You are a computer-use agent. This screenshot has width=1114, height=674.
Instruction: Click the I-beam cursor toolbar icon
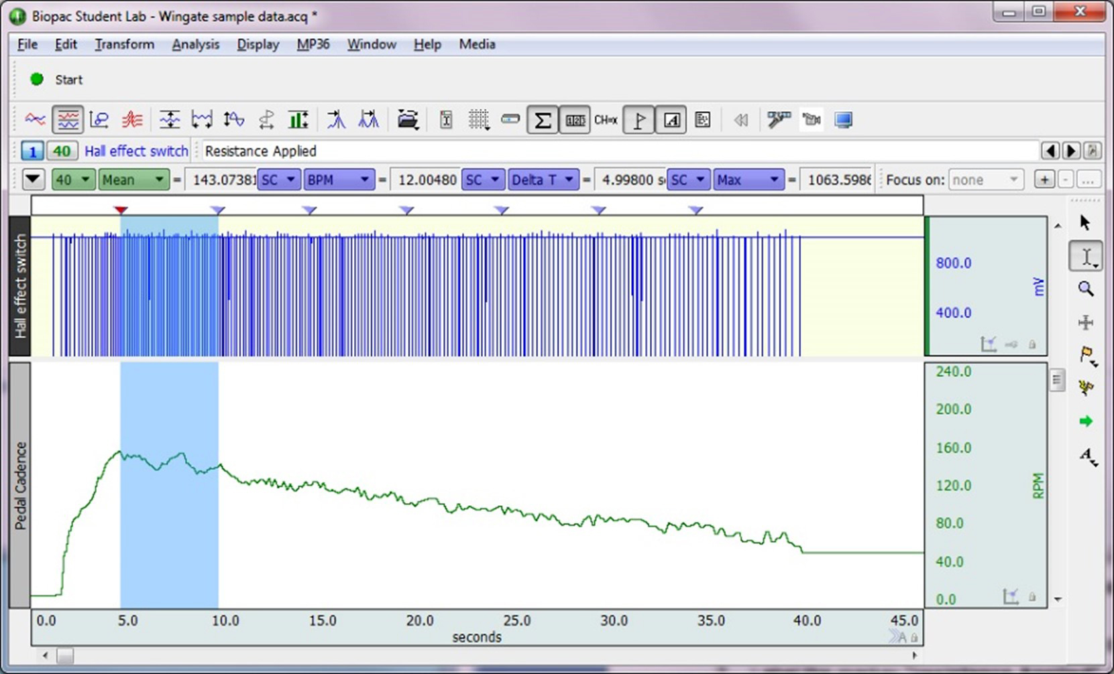(446, 120)
